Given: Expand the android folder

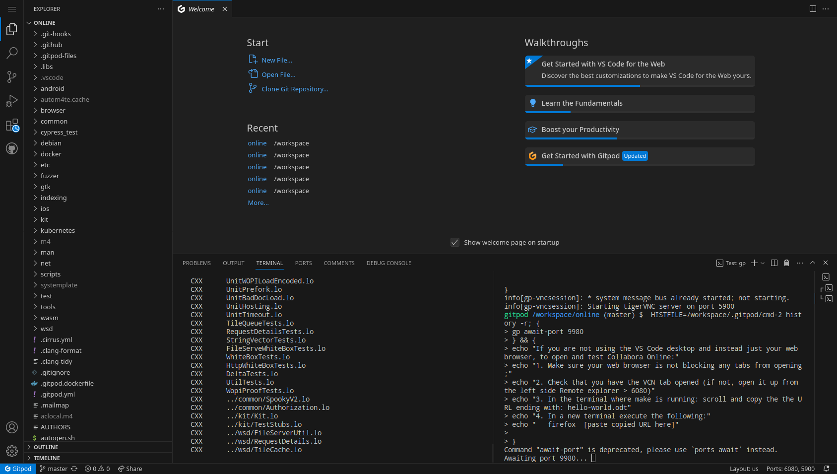Looking at the screenshot, I should [98, 88].
